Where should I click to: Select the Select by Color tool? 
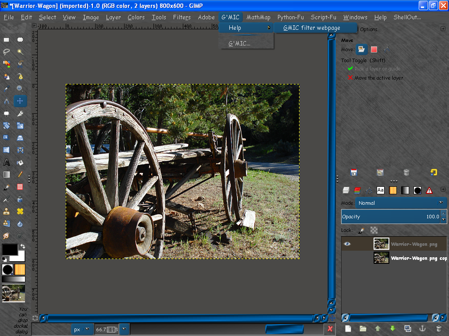(x=6, y=64)
